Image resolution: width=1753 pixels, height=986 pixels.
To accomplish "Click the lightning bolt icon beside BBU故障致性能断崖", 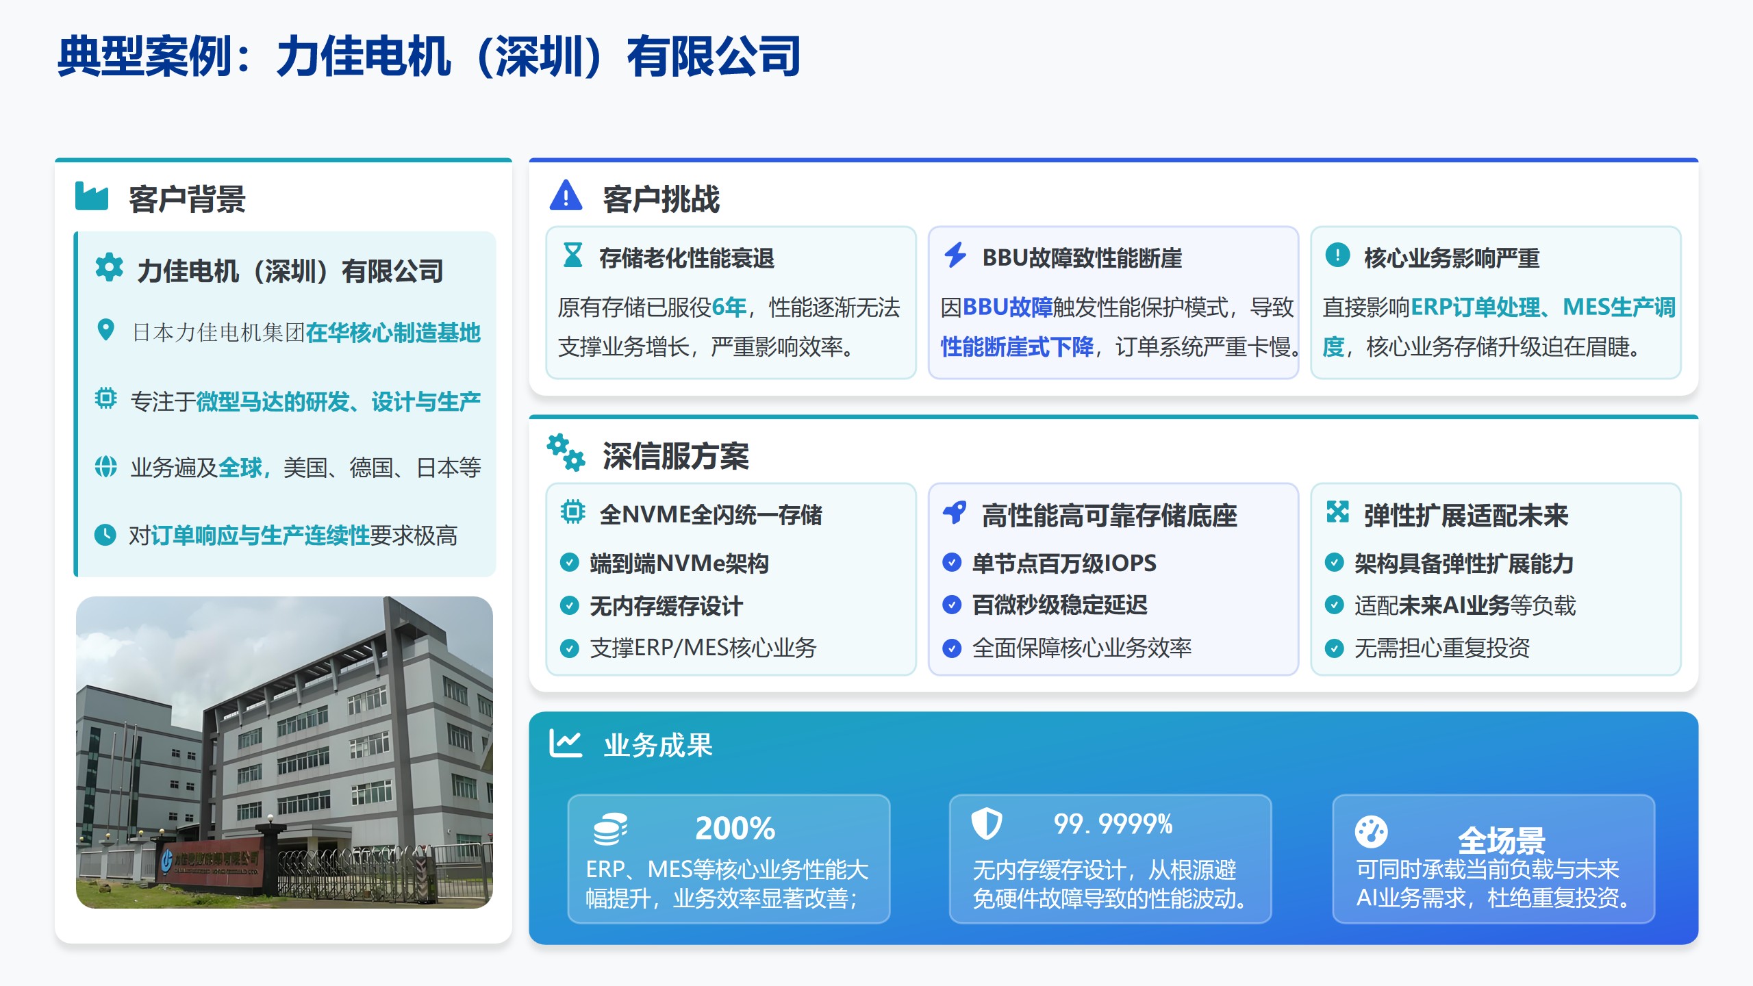I will 955,255.
